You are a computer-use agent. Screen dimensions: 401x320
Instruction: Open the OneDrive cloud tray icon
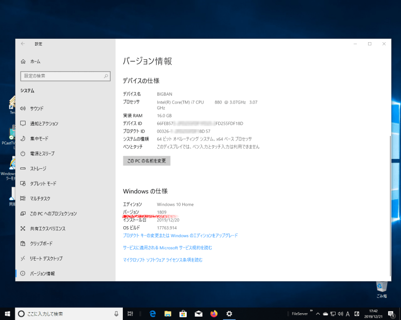325,314
